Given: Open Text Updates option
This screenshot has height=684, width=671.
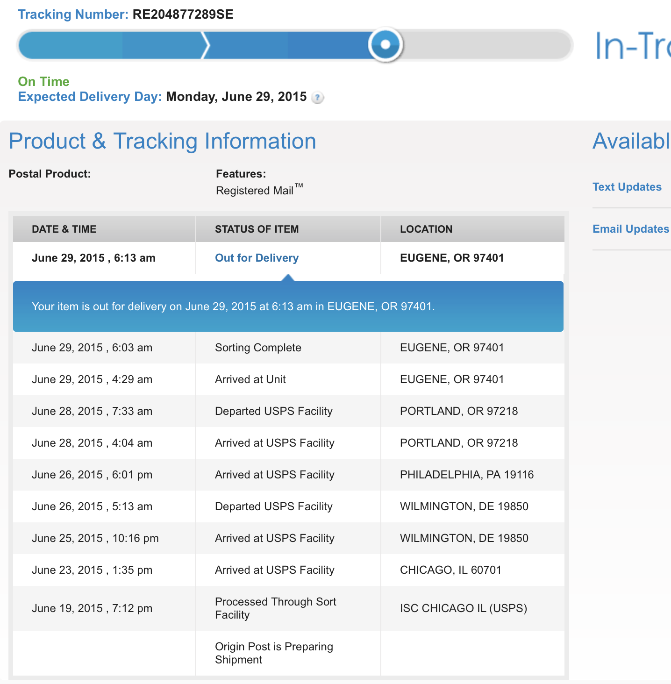Looking at the screenshot, I should click(627, 187).
